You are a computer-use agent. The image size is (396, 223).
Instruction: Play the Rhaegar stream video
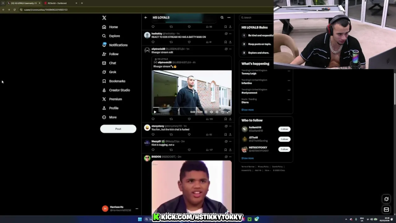tap(155, 112)
